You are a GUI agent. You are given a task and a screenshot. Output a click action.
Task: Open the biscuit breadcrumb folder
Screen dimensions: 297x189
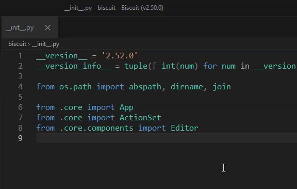coord(17,44)
